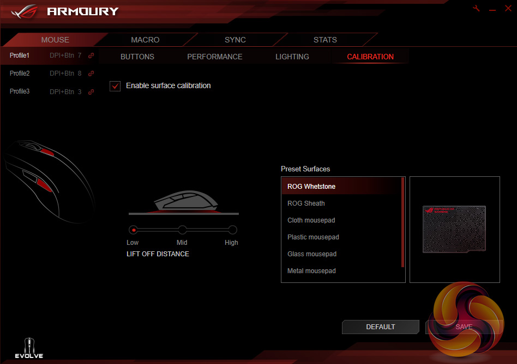The width and height of the screenshot is (517, 364).
Task: Click the lift off distance slider track
Action: [183, 230]
